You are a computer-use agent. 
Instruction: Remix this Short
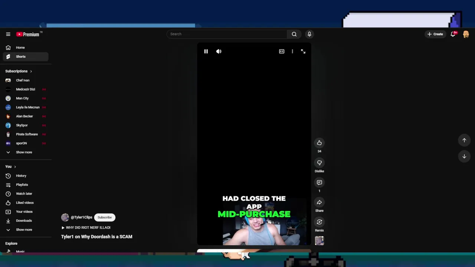pyautogui.click(x=319, y=222)
